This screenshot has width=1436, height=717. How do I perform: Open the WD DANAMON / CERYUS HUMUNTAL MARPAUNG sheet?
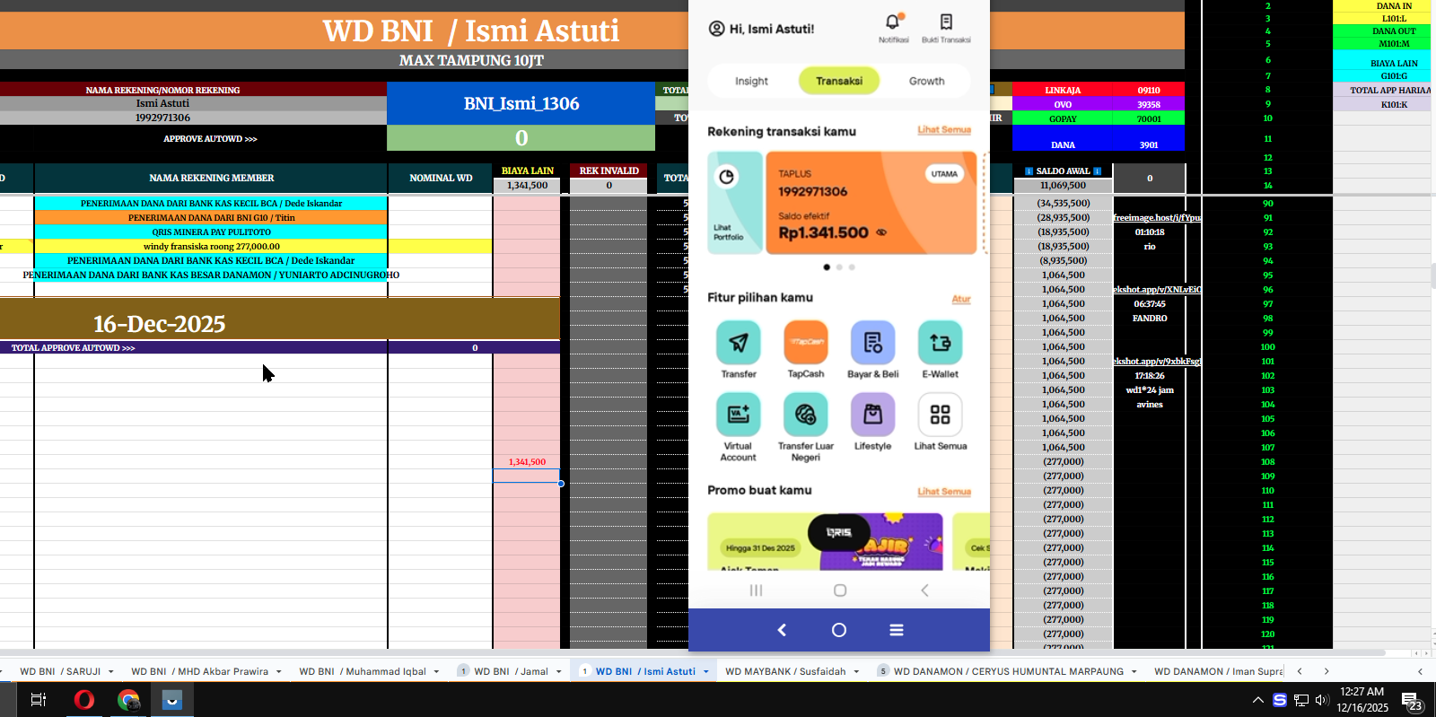[x=1009, y=671]
